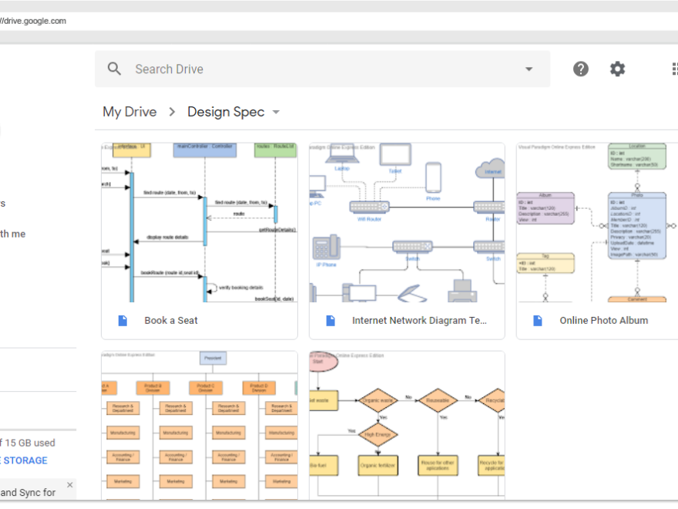Click the 15 GB storage usage text

coord(25,443)
